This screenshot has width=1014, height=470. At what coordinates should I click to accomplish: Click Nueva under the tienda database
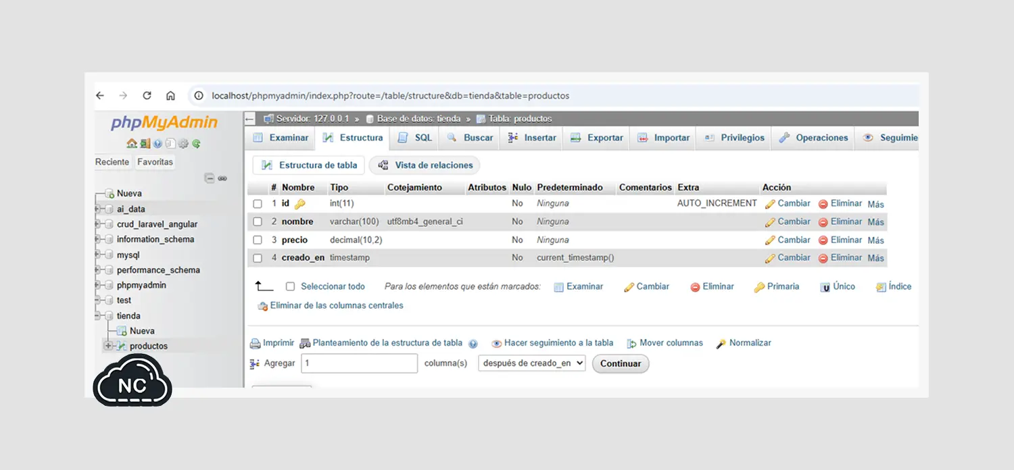(142, 331)
